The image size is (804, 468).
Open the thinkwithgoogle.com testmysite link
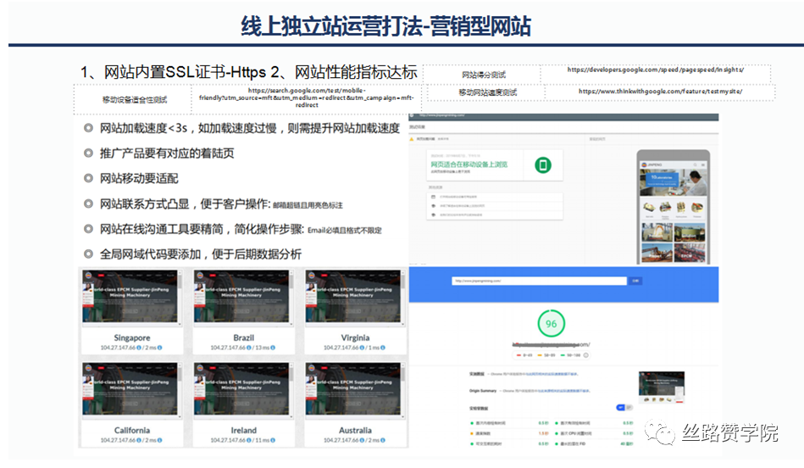661,91
